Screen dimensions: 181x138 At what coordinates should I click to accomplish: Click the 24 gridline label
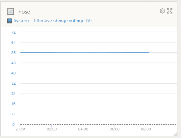[x=13, y=94]
